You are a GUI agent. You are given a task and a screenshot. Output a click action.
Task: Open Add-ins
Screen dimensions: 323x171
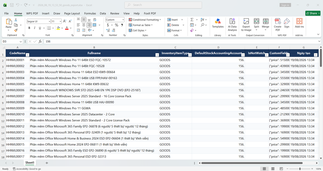click(299, 23)
